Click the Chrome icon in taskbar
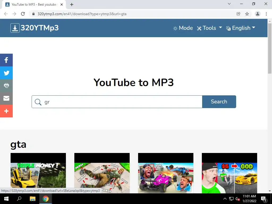 [x=46, y=199]
